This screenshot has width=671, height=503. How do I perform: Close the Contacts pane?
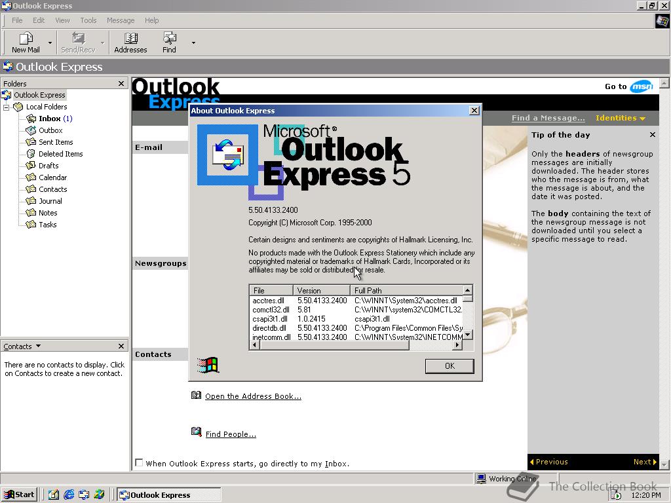[121, 346]
